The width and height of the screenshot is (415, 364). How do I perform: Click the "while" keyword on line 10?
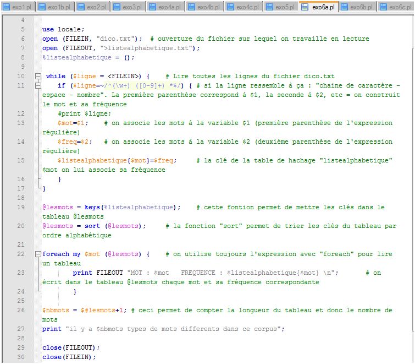pos(56,77)
